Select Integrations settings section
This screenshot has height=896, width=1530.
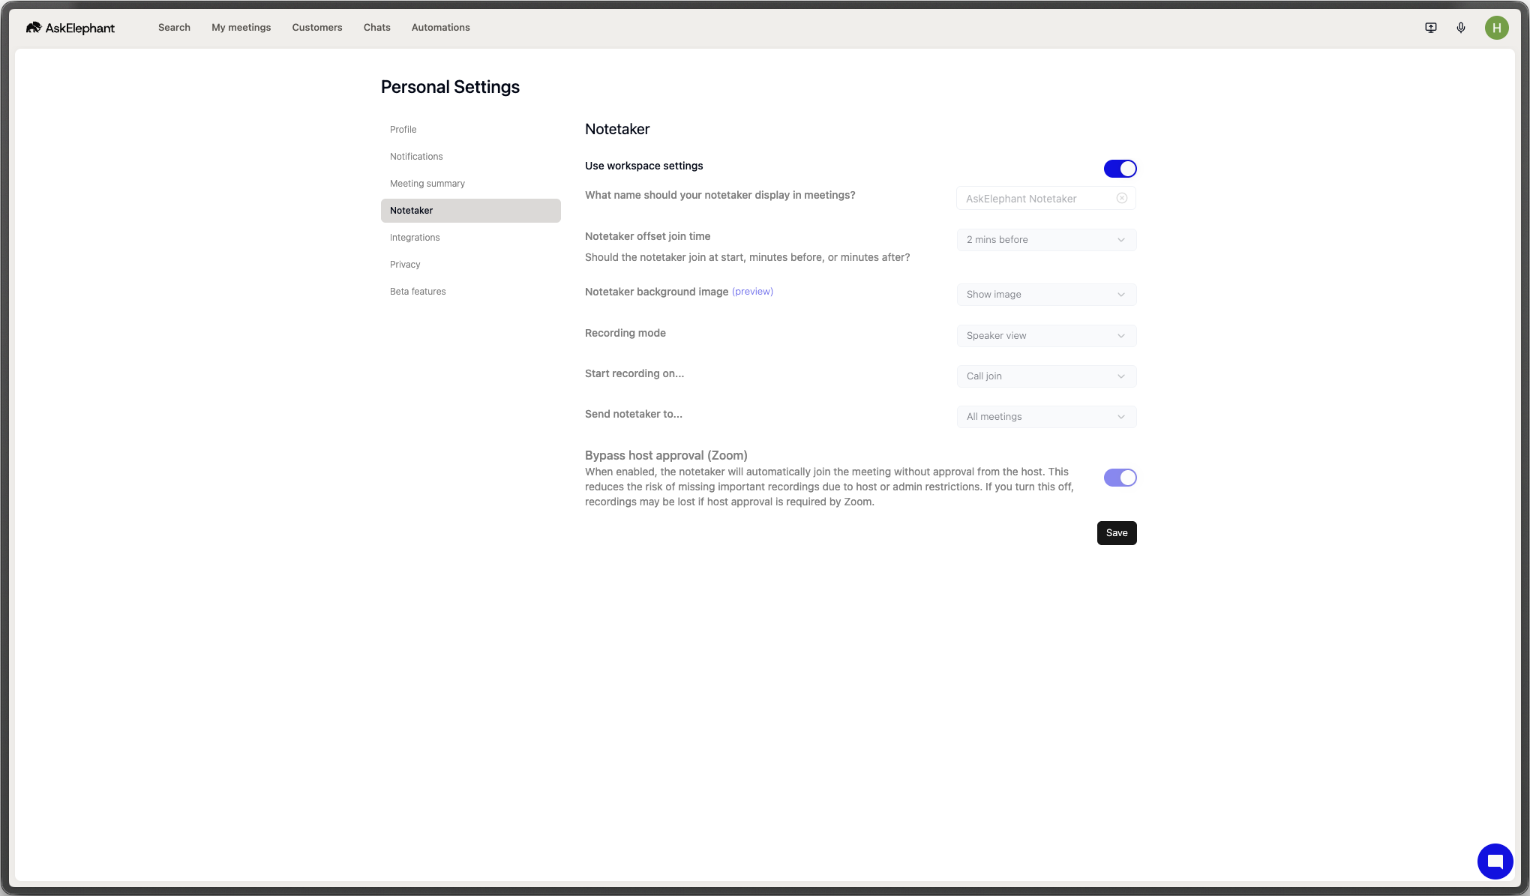[471, 238]
